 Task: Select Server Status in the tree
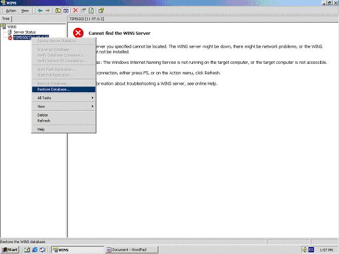click(24, 32)
